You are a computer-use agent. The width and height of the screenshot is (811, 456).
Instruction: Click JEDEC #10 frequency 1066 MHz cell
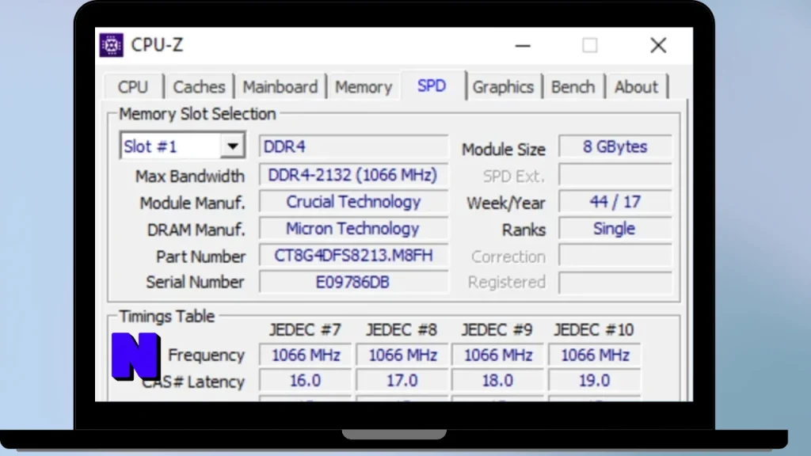click(594, 355)
